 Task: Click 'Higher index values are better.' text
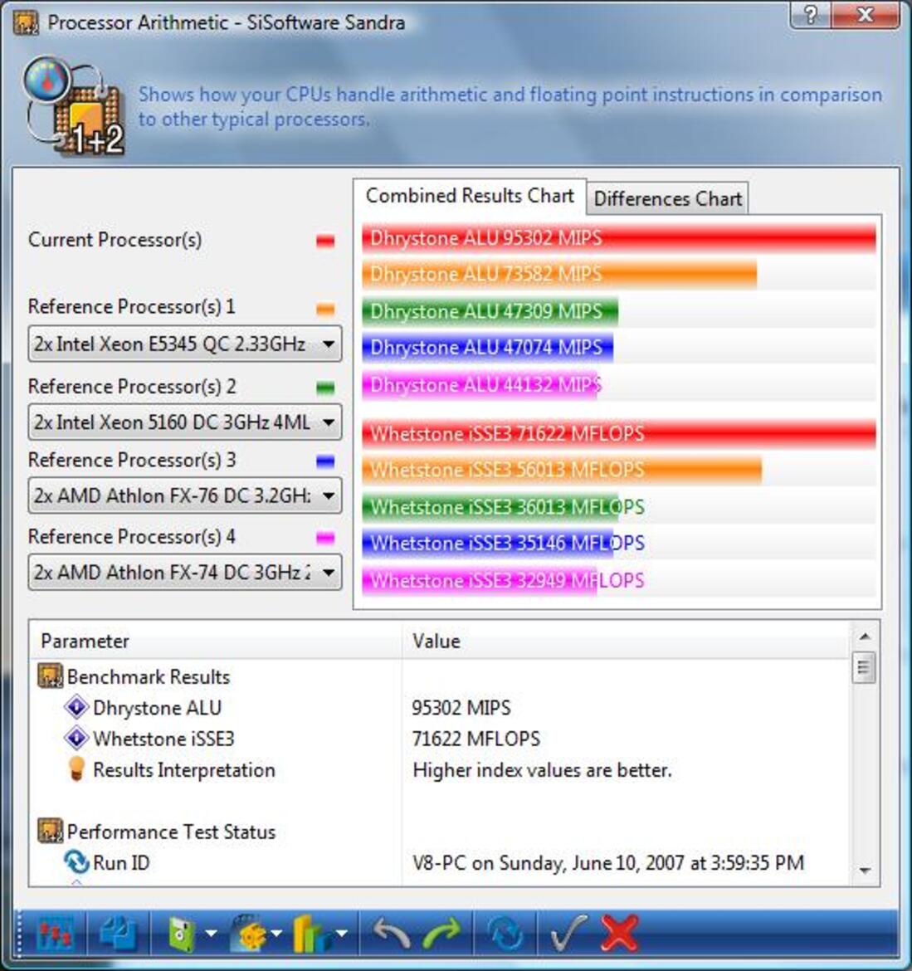pos(542,769)
